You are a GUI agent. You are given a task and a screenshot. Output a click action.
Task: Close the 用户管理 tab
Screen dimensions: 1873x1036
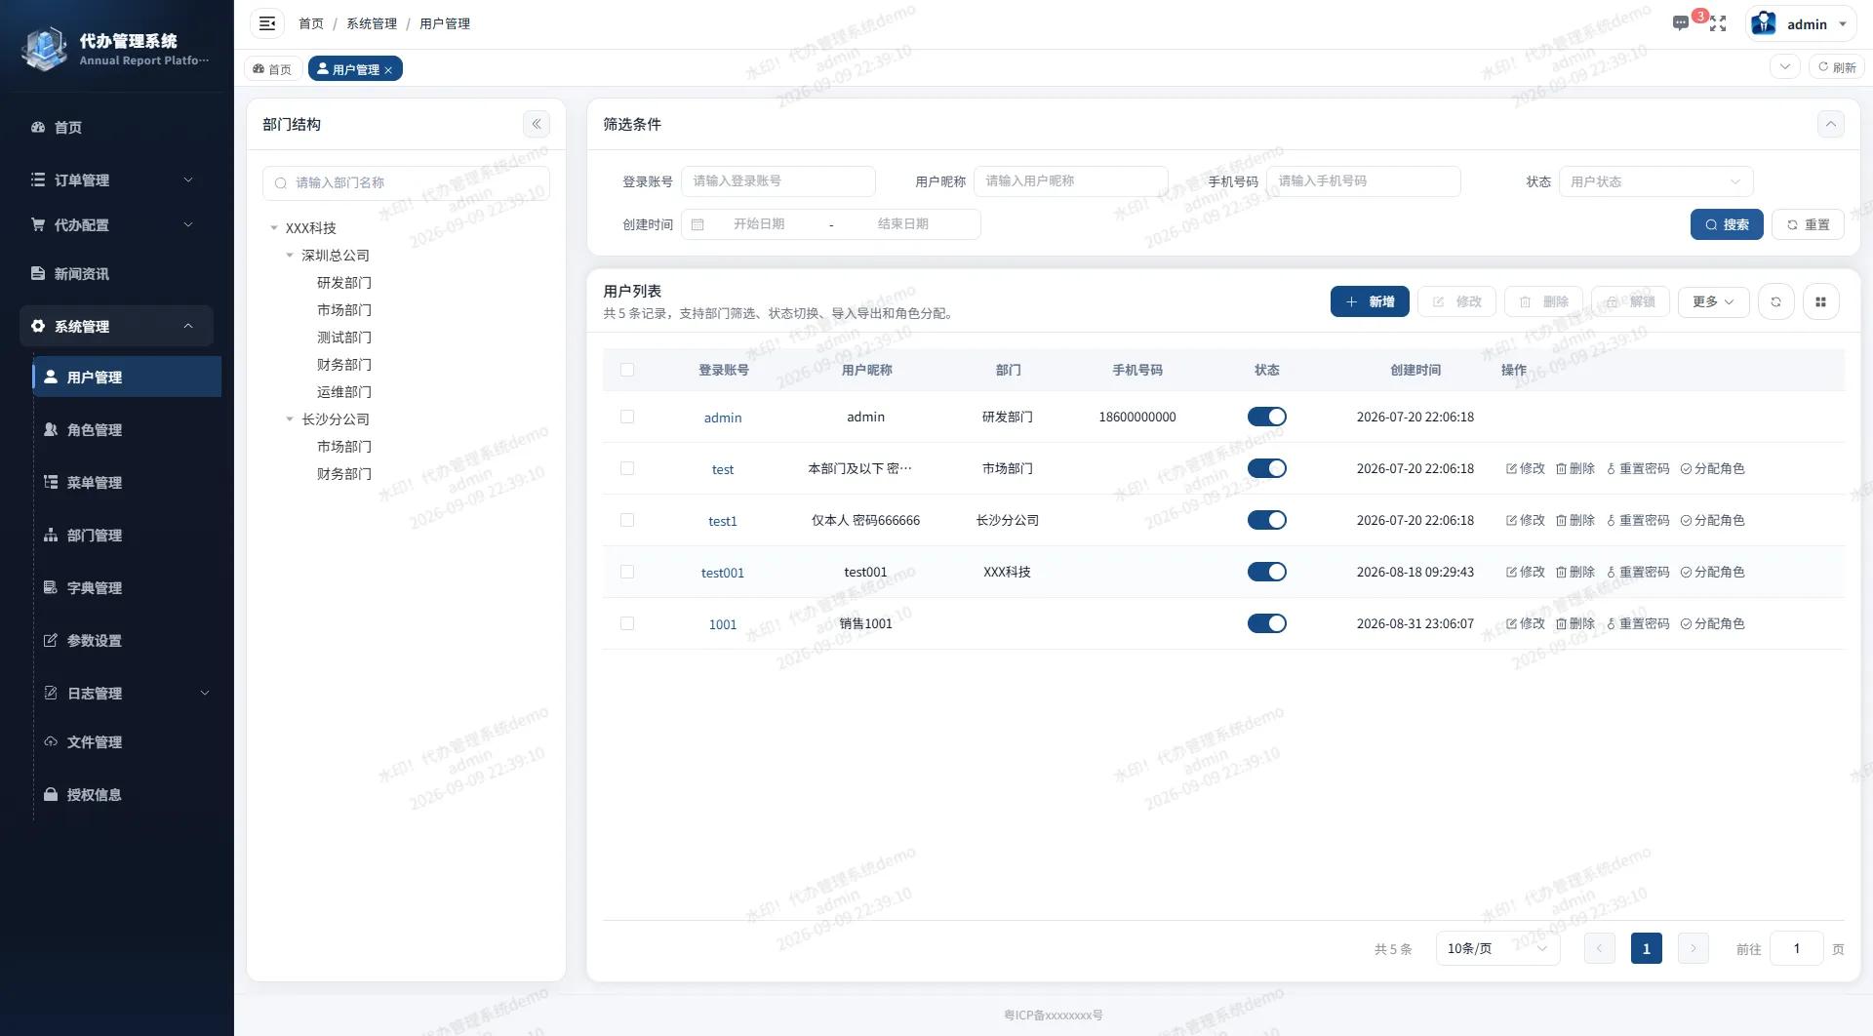point(388,70)
